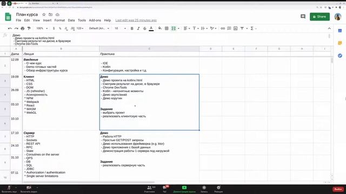Open the Help menu
Screen dimensions: 346x194
coord(108,20)
